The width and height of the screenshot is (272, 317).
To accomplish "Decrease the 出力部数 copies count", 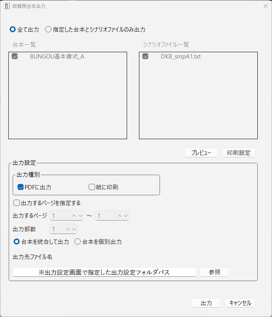I will [x=74, y=229].
